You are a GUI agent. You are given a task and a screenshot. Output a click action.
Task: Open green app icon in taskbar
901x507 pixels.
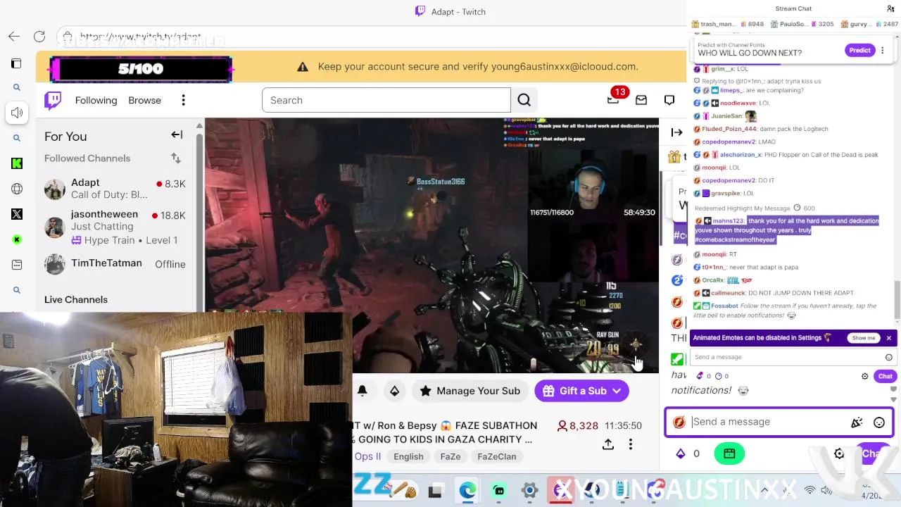click(499, 491)
